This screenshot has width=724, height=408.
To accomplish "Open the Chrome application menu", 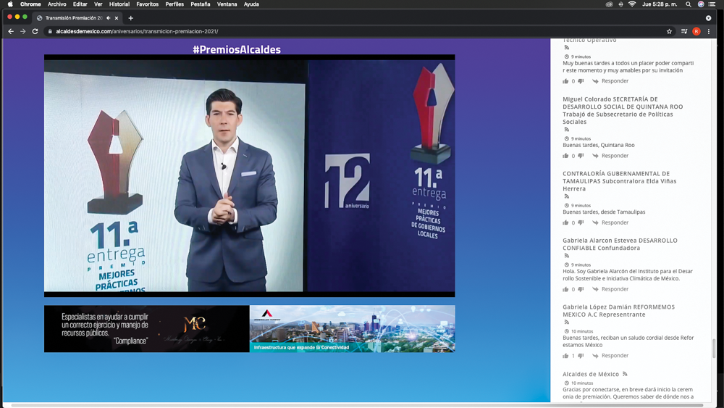I will [x=30, y=4].
